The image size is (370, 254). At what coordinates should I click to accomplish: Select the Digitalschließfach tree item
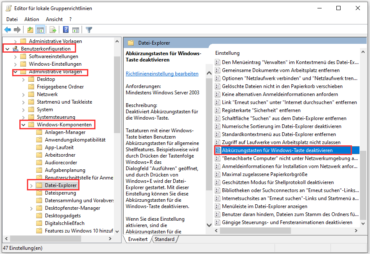[x=64, y=223]
